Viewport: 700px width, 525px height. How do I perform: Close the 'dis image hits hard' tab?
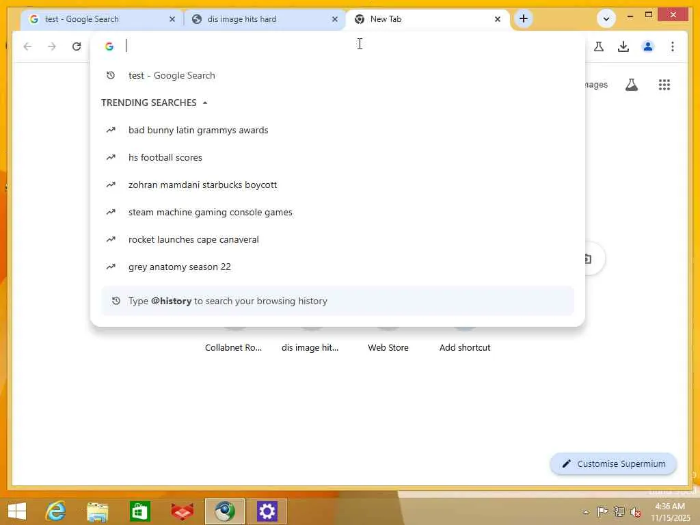[335, 19]
